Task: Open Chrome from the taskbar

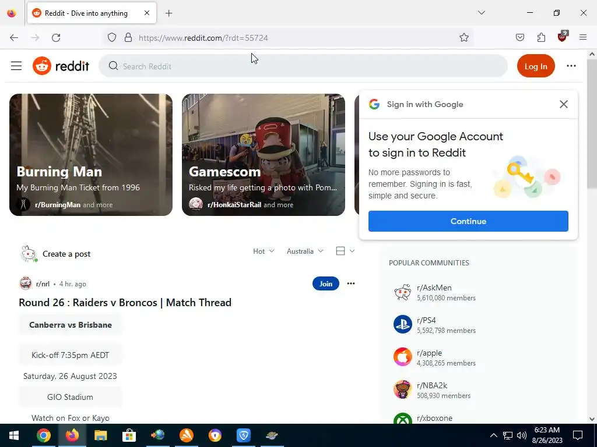Action: 43,435
